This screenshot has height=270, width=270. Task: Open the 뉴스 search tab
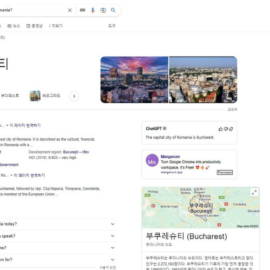pos(14,26)
